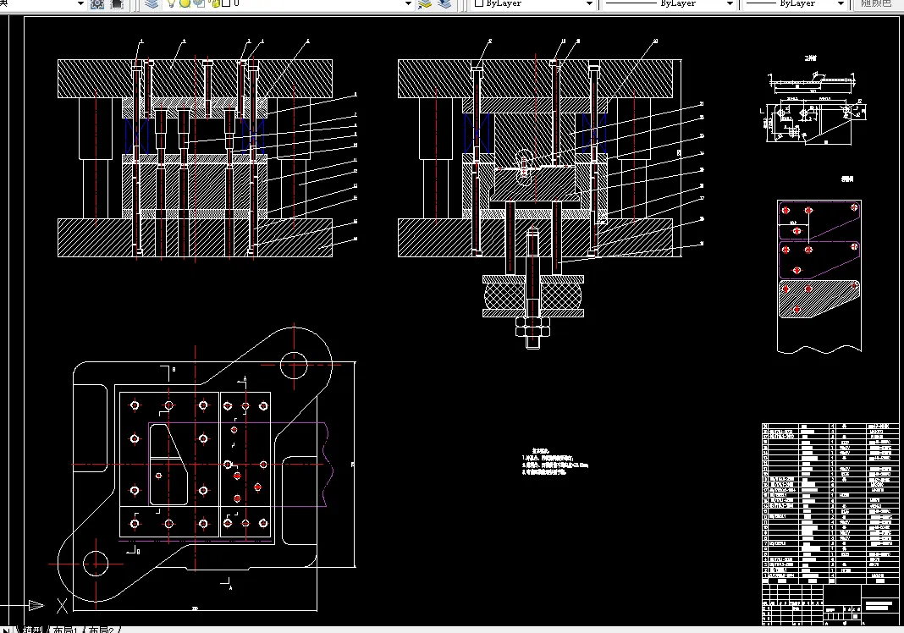Expand the layer list dropdown arrow
The width and height of the screenshot is (904, 633).
pyautogui.click(x=408, y=3)
